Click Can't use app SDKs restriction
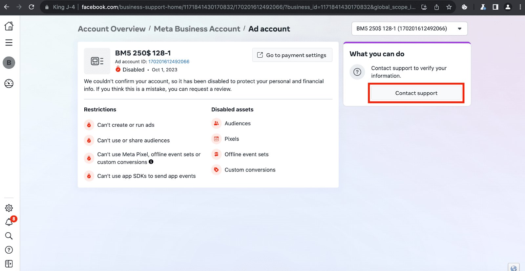The width and height of the screenshot is (525, 271). point(146,176)
